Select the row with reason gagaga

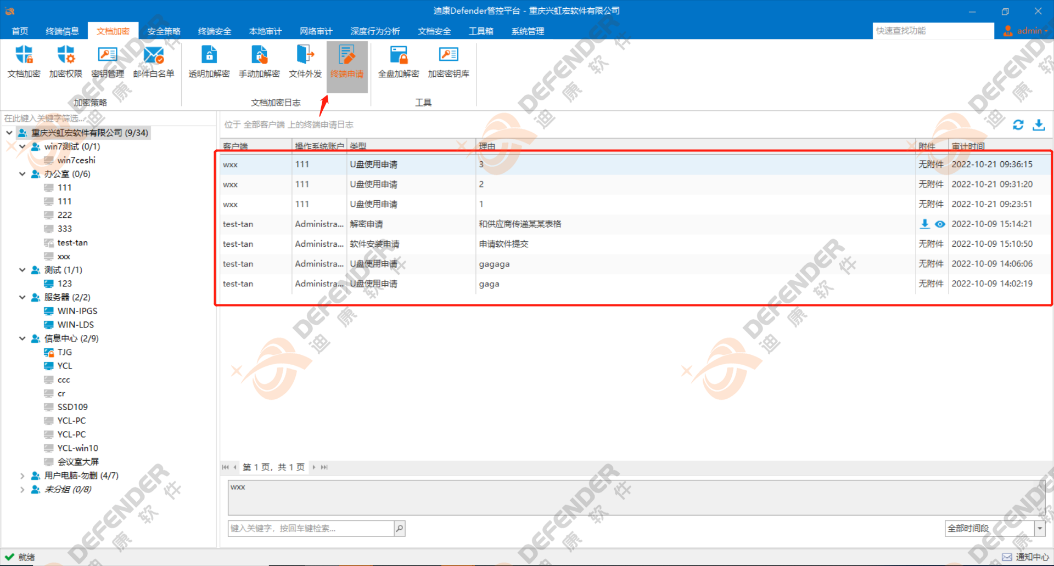(x=636, y=264)
